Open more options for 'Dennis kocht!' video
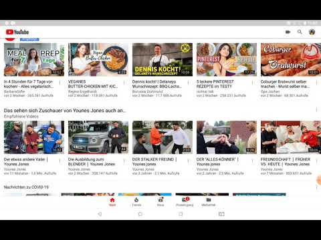This screenshot has width=321, height=240. (188, 83)
